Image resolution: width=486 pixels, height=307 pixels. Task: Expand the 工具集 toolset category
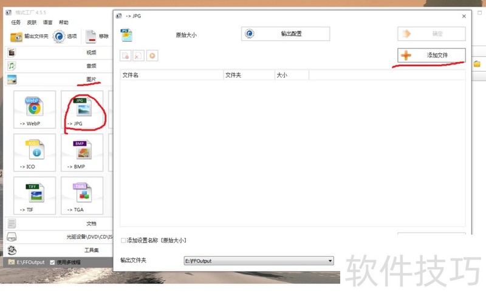click(x=59, y=250)
